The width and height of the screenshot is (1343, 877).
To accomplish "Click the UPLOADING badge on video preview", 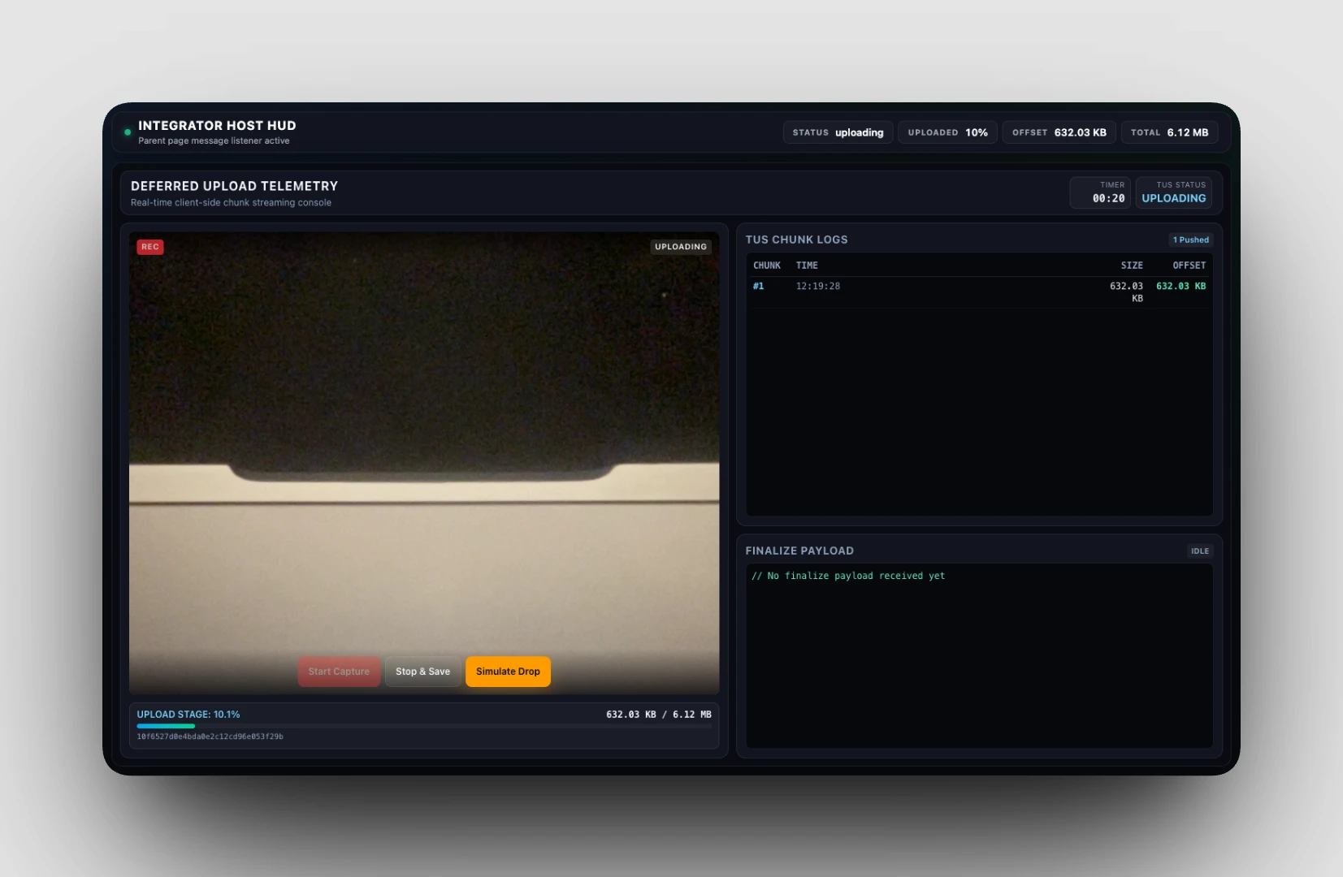I will [x=681, y=247].
